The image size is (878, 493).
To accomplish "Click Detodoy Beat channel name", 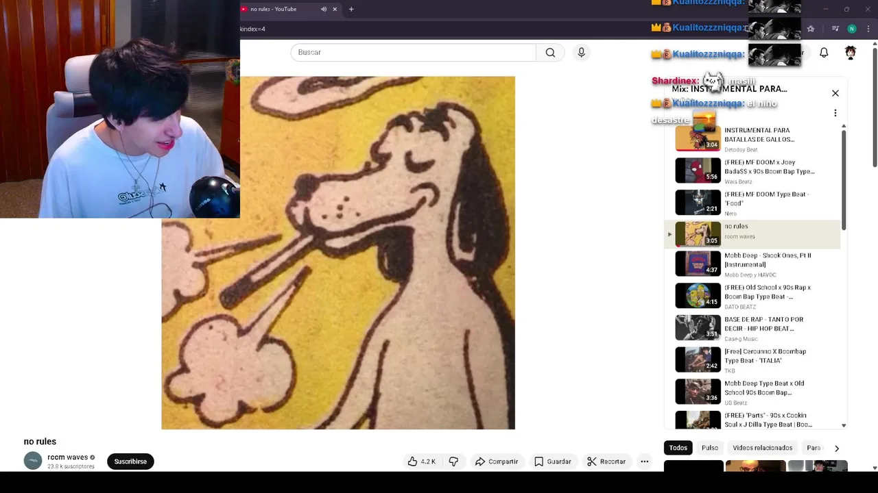I will tap(741, 150).
